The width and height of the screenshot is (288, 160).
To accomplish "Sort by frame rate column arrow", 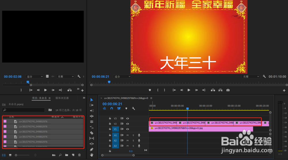I will [62, 117].
